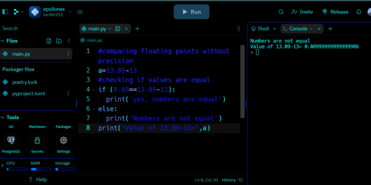371x185 pixels.
Task: Close the Console tab
Action: (319, 29)
